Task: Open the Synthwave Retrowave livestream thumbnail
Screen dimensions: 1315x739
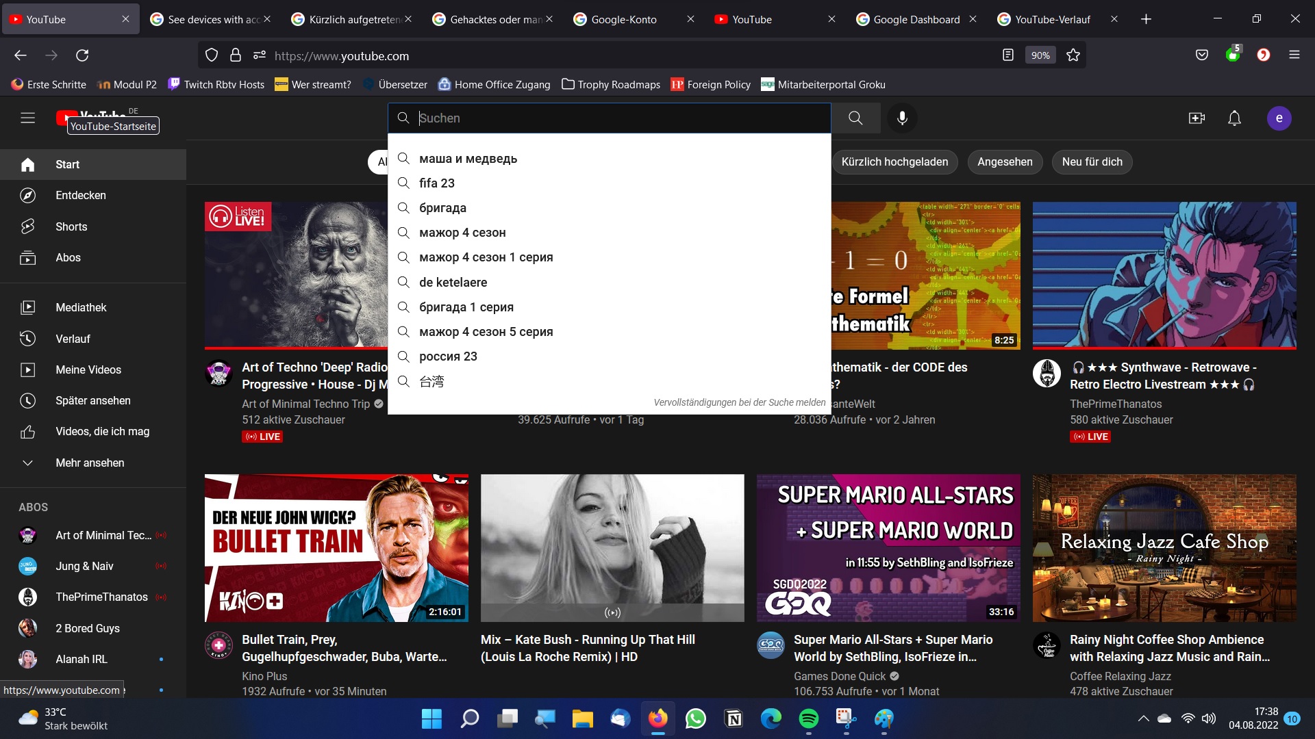Action: [1164, 275]
